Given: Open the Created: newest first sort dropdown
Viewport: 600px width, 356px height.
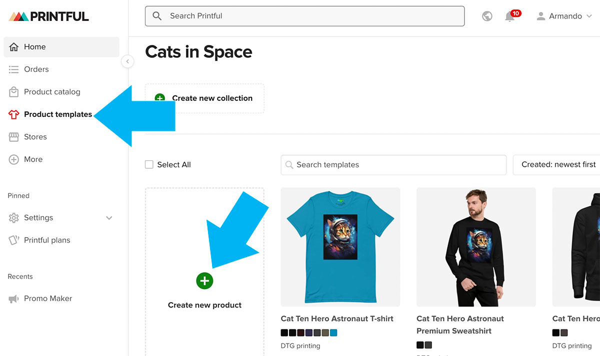Looking at the screenshot, I should point(558,165).
